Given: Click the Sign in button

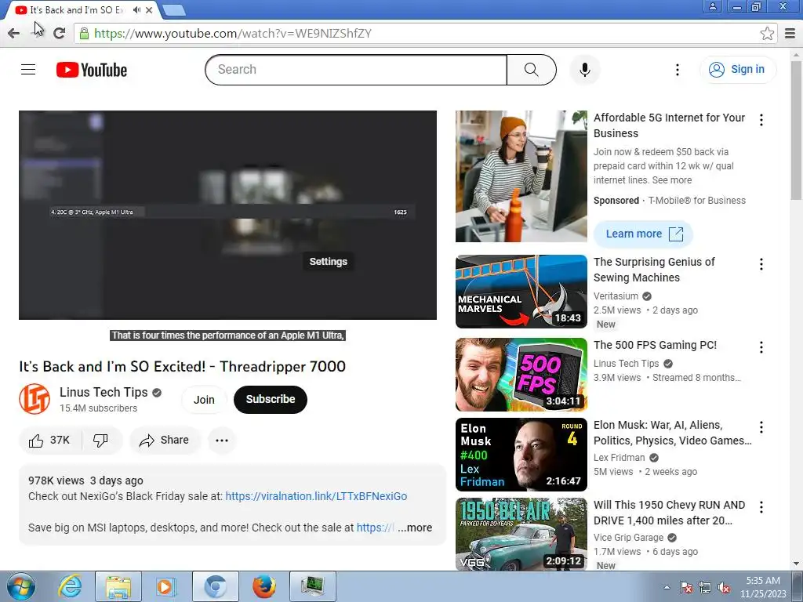Looking at the screenshot, I should pos(737,70).
